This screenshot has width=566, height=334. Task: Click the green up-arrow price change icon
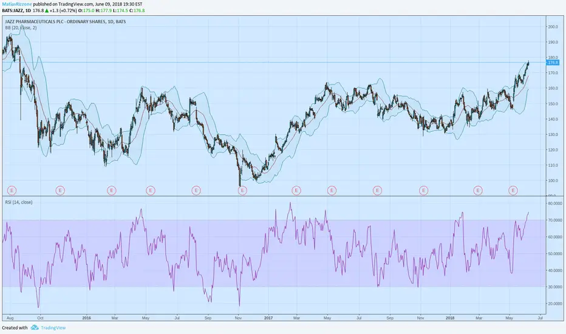pyautogui.click(x=47, y=11)
